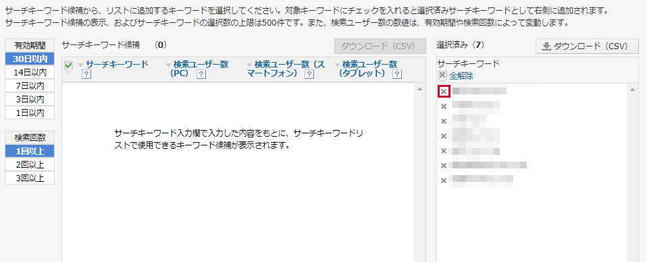
Task: Open help icon next to サーチキーワード header
Action: (x=86, y=74)
